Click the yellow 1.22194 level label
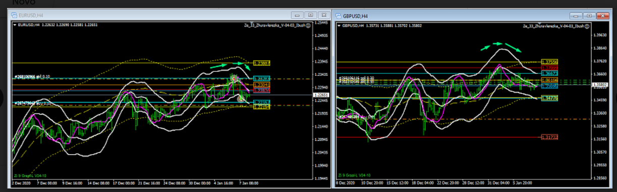 coord(262,107)
